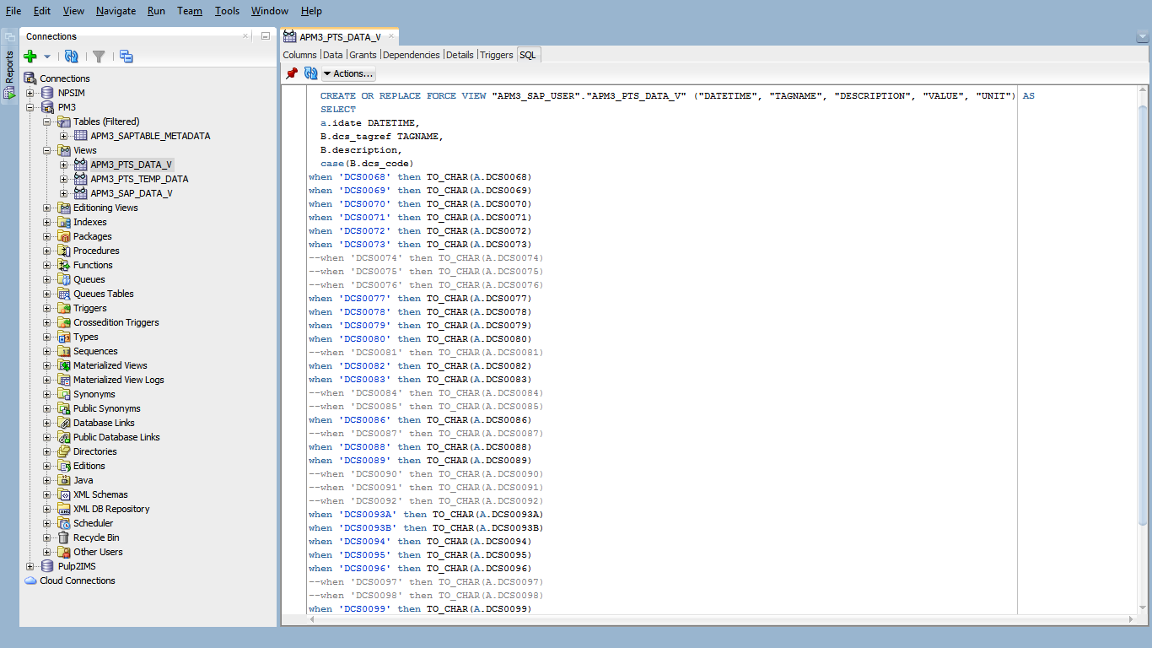Click the Scheduler node icon
The height and width of the screenshot is (648, 1152).
[64, 523]
